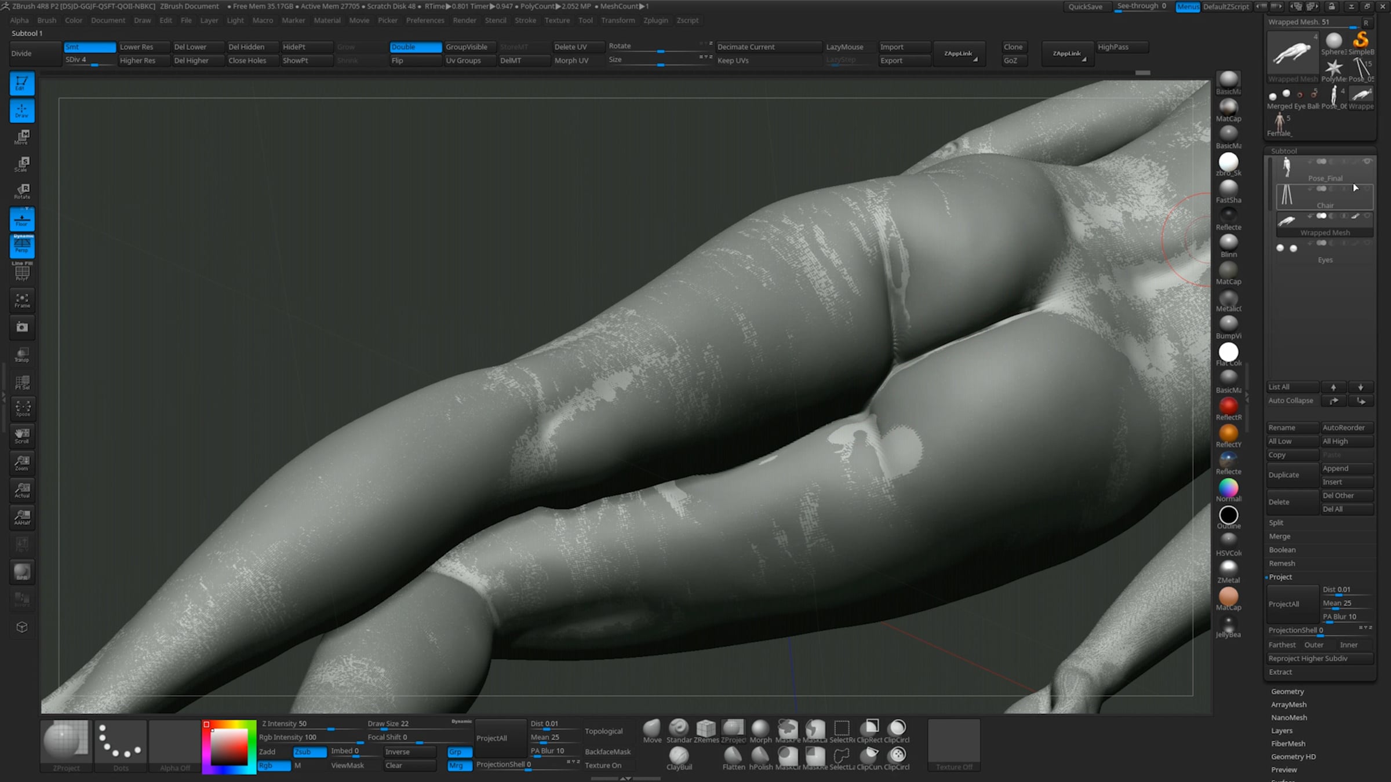Expand the Layers palette section
This screenshot has width=1391, height=782.
[1281, 730]
